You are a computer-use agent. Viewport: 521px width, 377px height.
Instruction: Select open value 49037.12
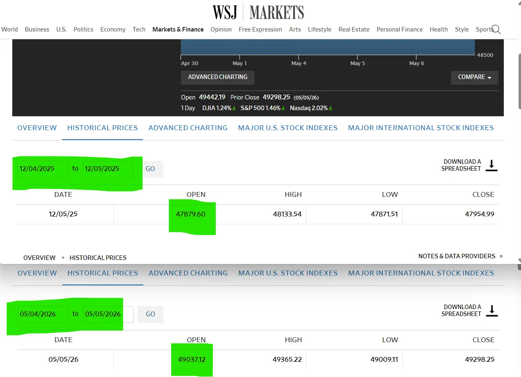click(192, 359)
